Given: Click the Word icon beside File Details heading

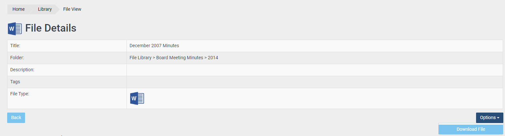Looking at the screenshot, I should click(x=15, y=29).
